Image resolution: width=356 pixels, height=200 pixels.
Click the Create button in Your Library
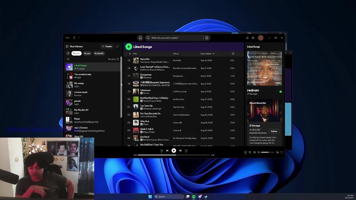107,46
